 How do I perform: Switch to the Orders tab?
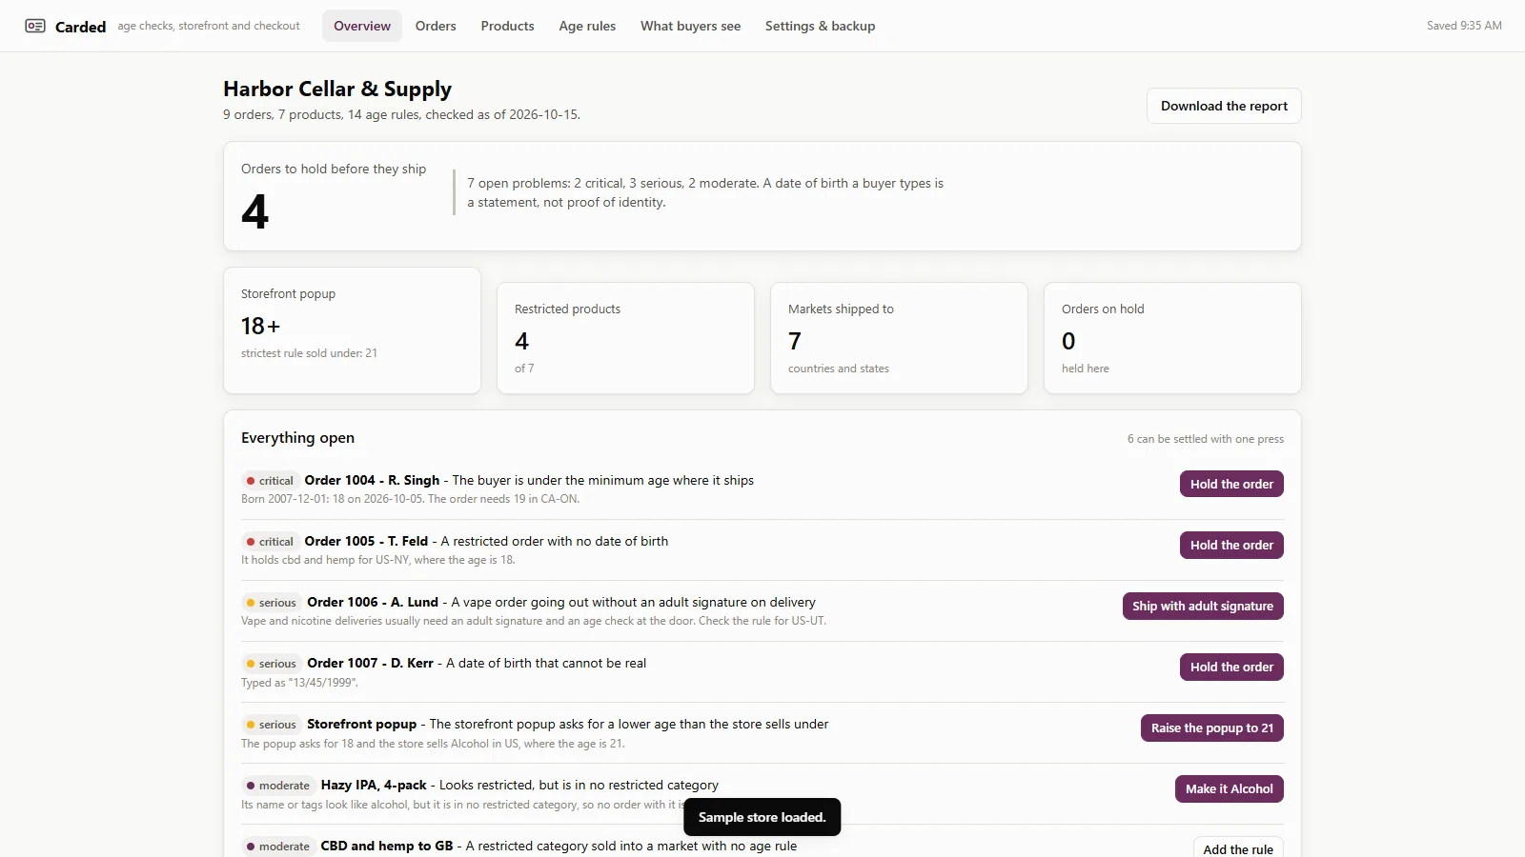point(436,26)
